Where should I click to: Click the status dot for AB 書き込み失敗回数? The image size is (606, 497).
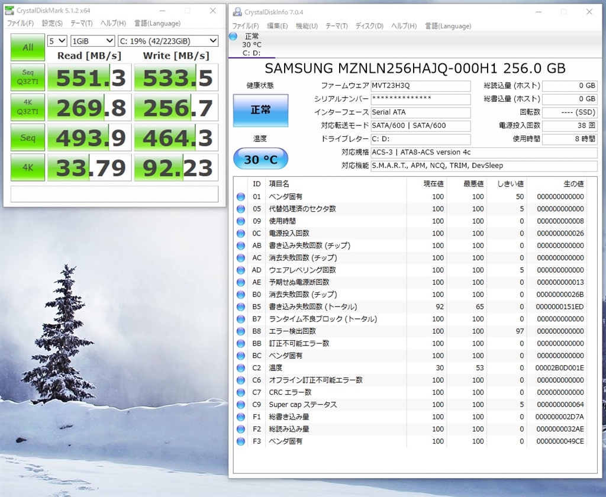pos(241,246)
